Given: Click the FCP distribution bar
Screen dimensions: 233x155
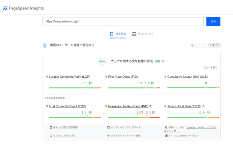Looking at the screenshot, I should 75,117.
